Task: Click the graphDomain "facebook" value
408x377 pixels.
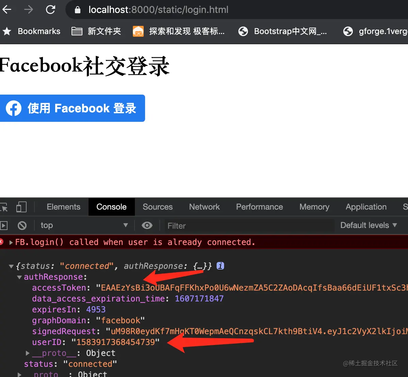Action: 120,320
